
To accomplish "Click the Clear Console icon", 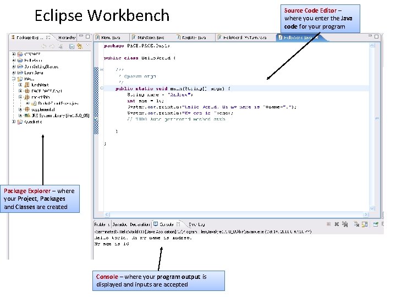I will point(356,224).
